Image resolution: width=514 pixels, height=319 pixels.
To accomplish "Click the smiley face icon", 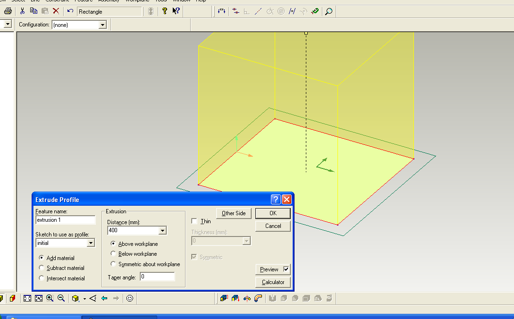I will [x=130, y=298].
